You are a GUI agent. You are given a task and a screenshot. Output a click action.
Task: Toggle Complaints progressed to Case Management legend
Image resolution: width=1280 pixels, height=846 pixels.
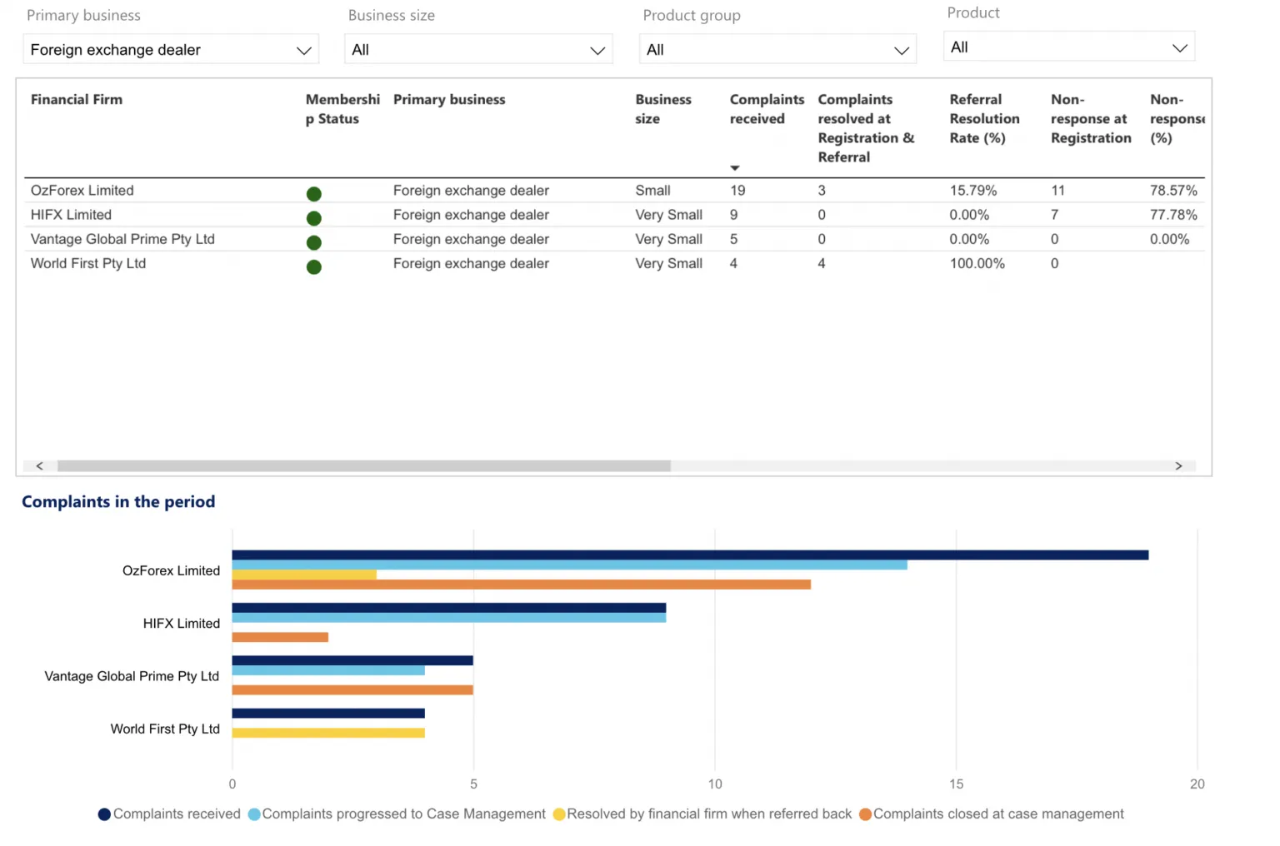click(x=397, y=814)
